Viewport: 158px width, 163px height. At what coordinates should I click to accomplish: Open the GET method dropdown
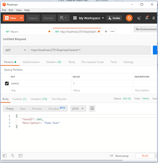click(x=16, y=50)
